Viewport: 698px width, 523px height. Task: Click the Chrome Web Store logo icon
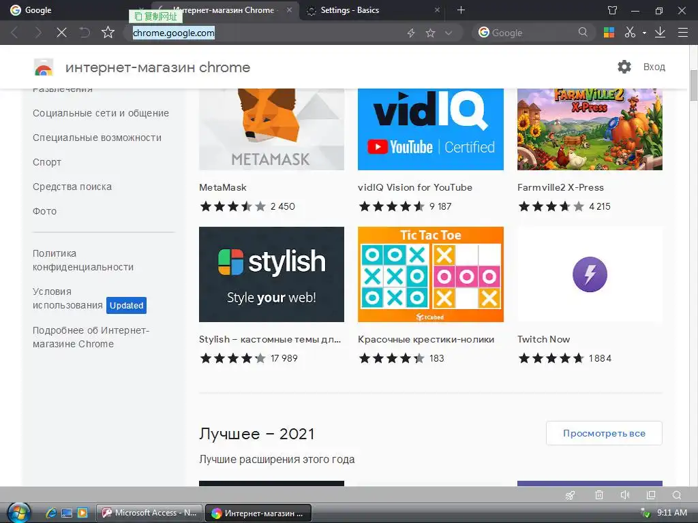tap(44, 67)
